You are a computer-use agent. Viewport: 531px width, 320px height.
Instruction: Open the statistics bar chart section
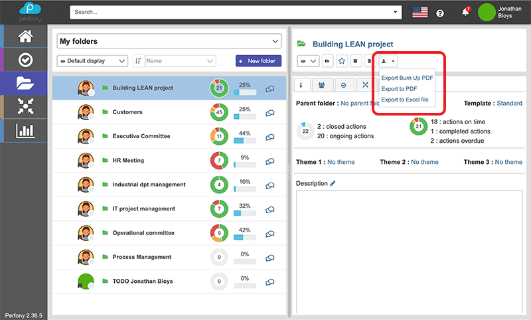(25, 130)
